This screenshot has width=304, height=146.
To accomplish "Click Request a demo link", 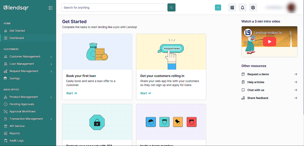I will pos(258,74).
